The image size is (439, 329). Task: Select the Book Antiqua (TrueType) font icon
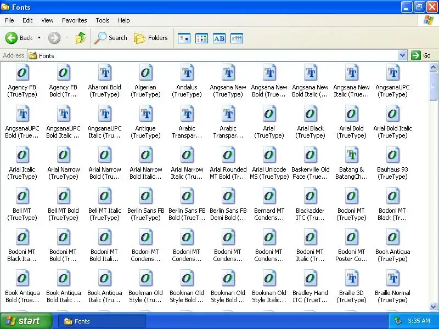[x=392, y=237]
